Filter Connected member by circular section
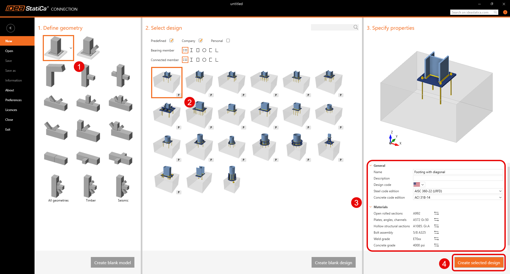 click(x=204, y=60)
